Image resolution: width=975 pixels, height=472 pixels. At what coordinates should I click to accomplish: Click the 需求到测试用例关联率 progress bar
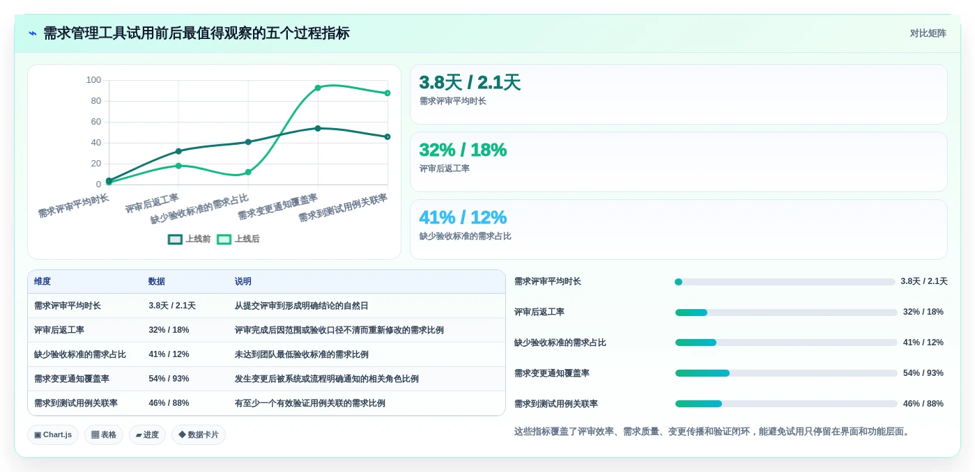786,404
